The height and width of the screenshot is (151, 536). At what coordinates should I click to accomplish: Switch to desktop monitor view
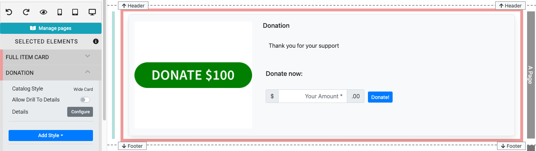[x=92, y=12]
